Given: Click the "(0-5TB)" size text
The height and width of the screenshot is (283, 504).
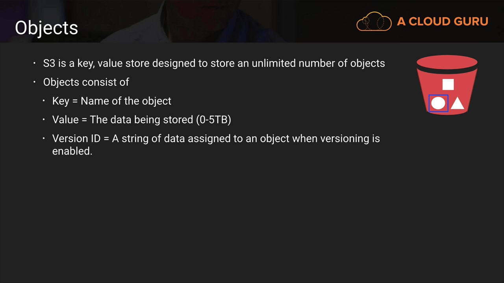Looking at the screenshot, I should click(213, 120).
